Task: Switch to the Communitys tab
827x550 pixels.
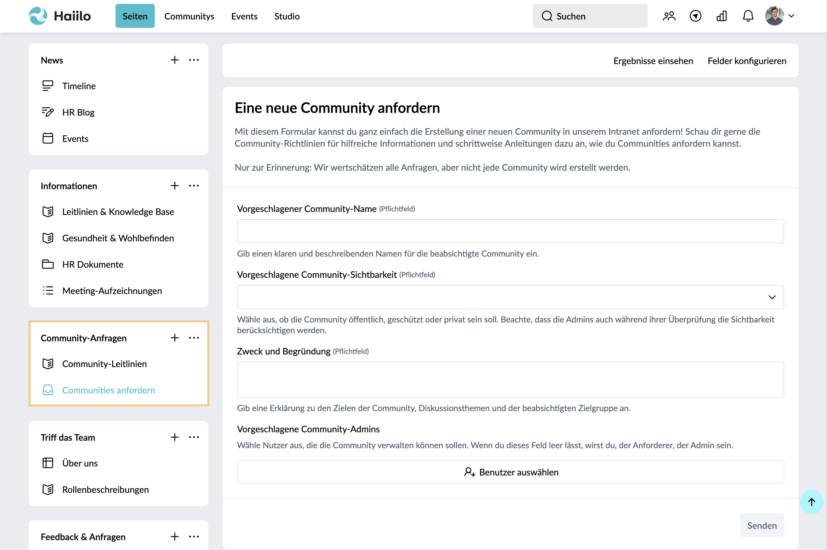Action: (189, 16)
